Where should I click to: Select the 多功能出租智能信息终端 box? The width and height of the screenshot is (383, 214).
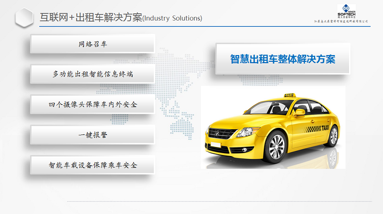[92, 74]
